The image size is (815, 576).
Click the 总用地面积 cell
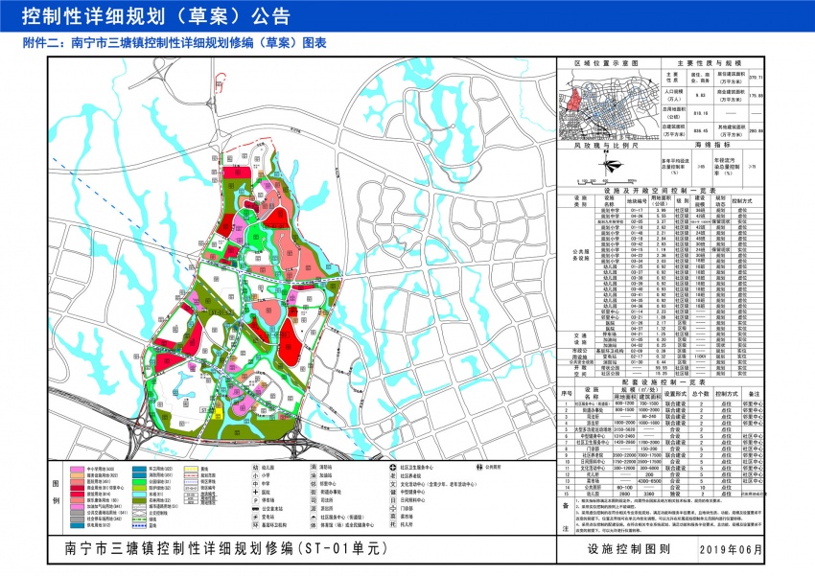(674, 113)
